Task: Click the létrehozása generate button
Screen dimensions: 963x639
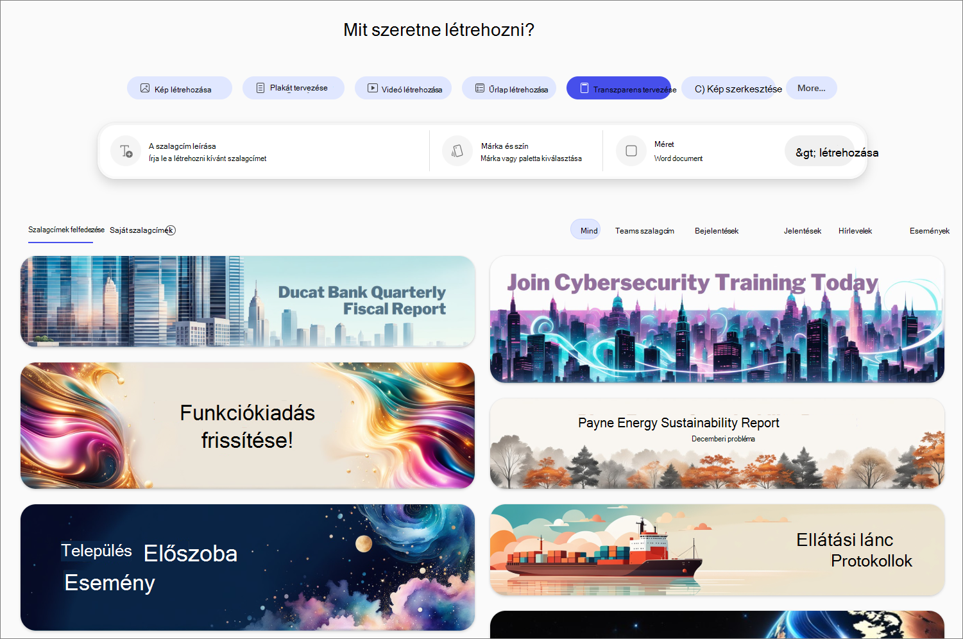Action: (x=821, y=151)
